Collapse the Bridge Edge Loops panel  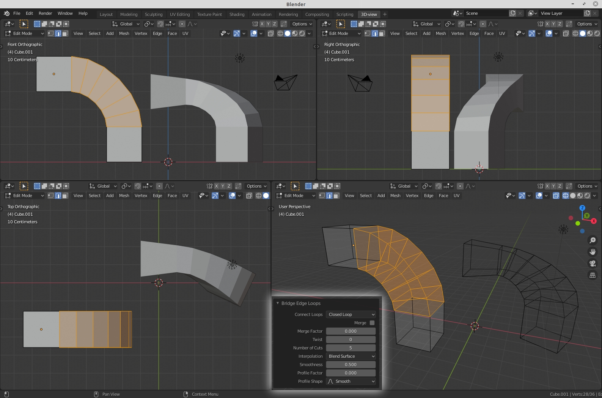[278, 303]
